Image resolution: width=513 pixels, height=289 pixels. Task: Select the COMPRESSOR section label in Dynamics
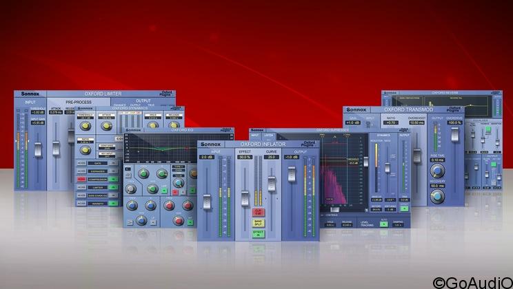(x=97, y=180)
